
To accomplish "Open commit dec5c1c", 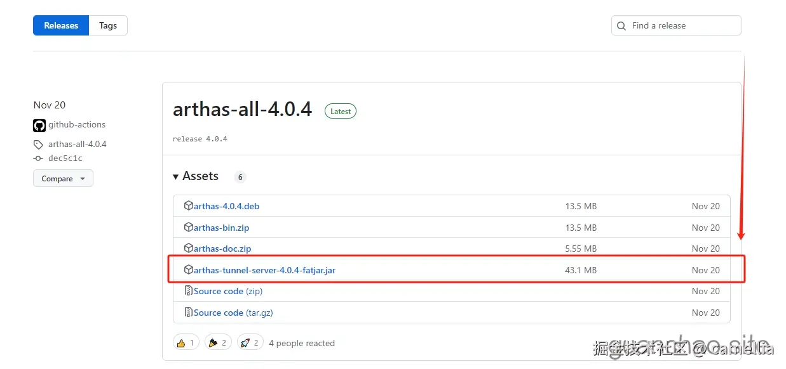I will pyautogui.click(x=65, y=159).
